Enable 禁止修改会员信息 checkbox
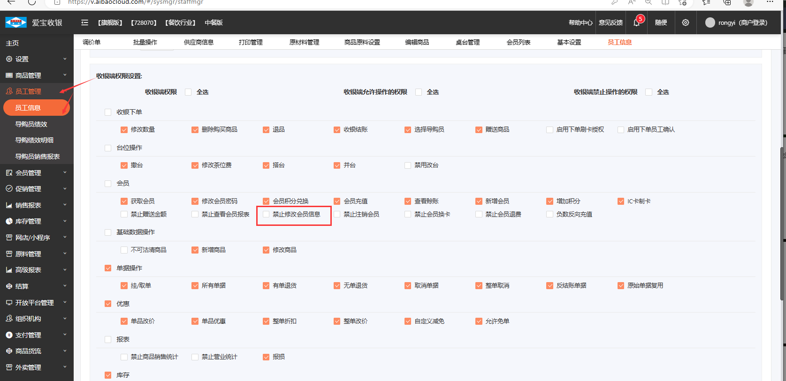 tap(266, 214)
